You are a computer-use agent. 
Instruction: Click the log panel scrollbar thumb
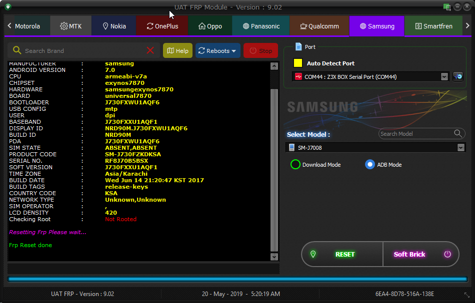(274, 170)
